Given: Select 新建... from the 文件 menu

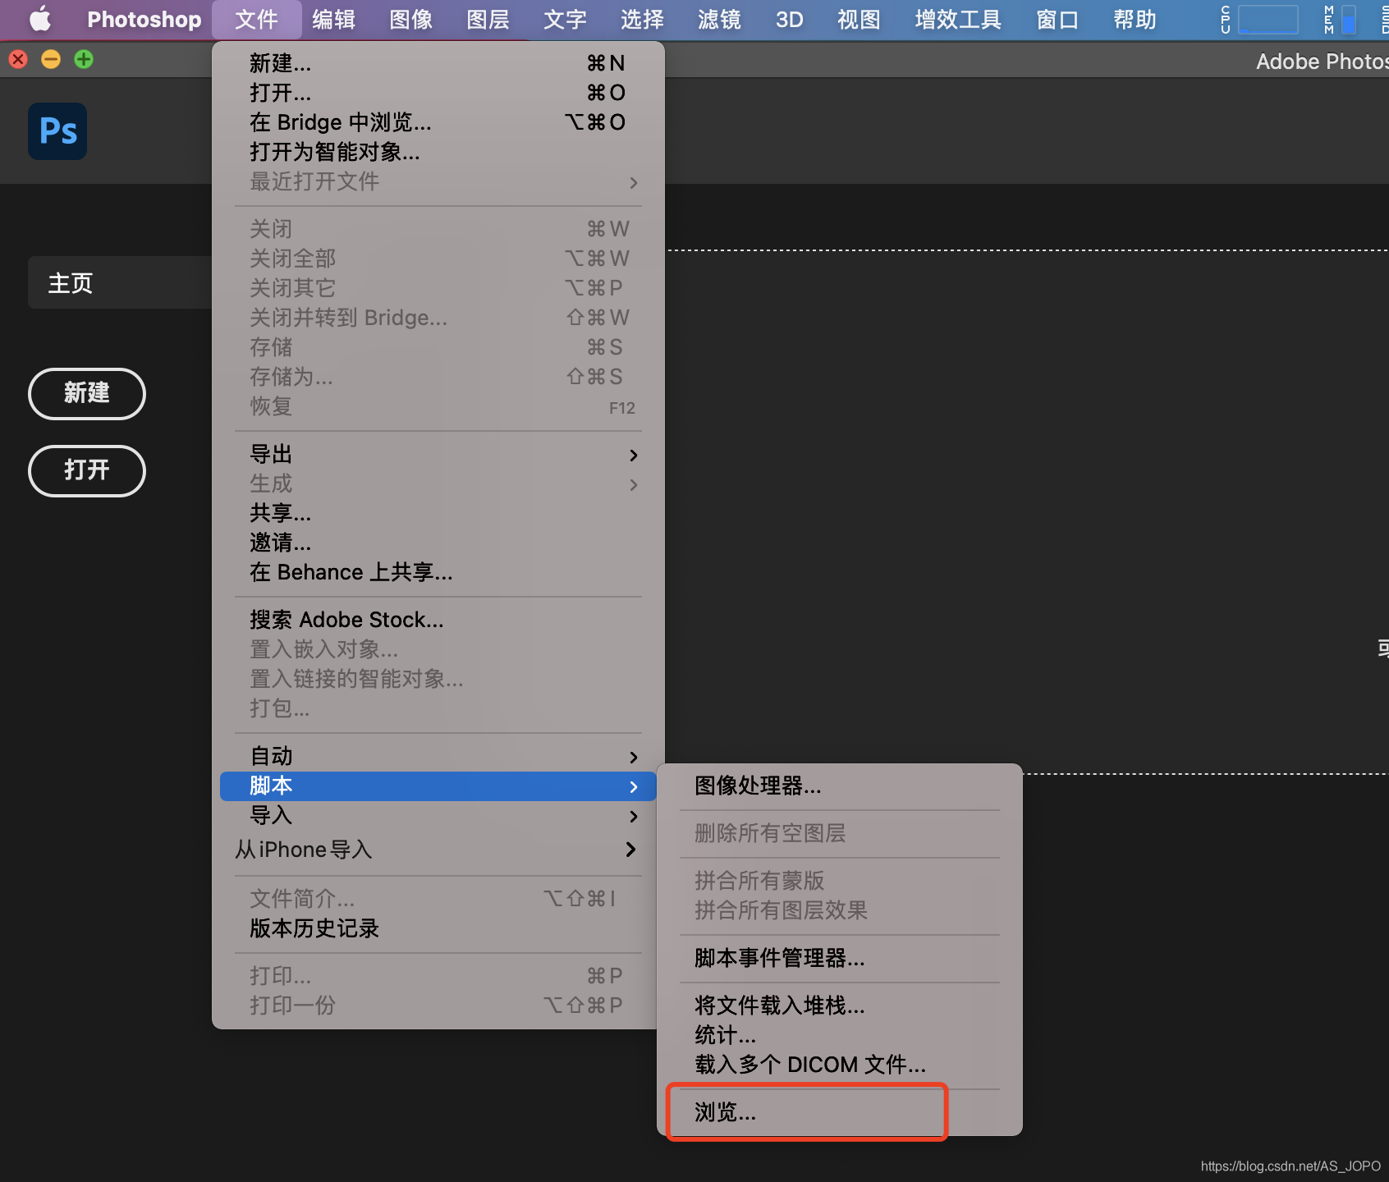Looking at the screenshot, I should [x=280, y=63].
